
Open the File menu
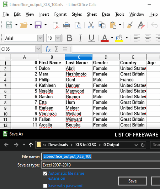pos(6,14)
